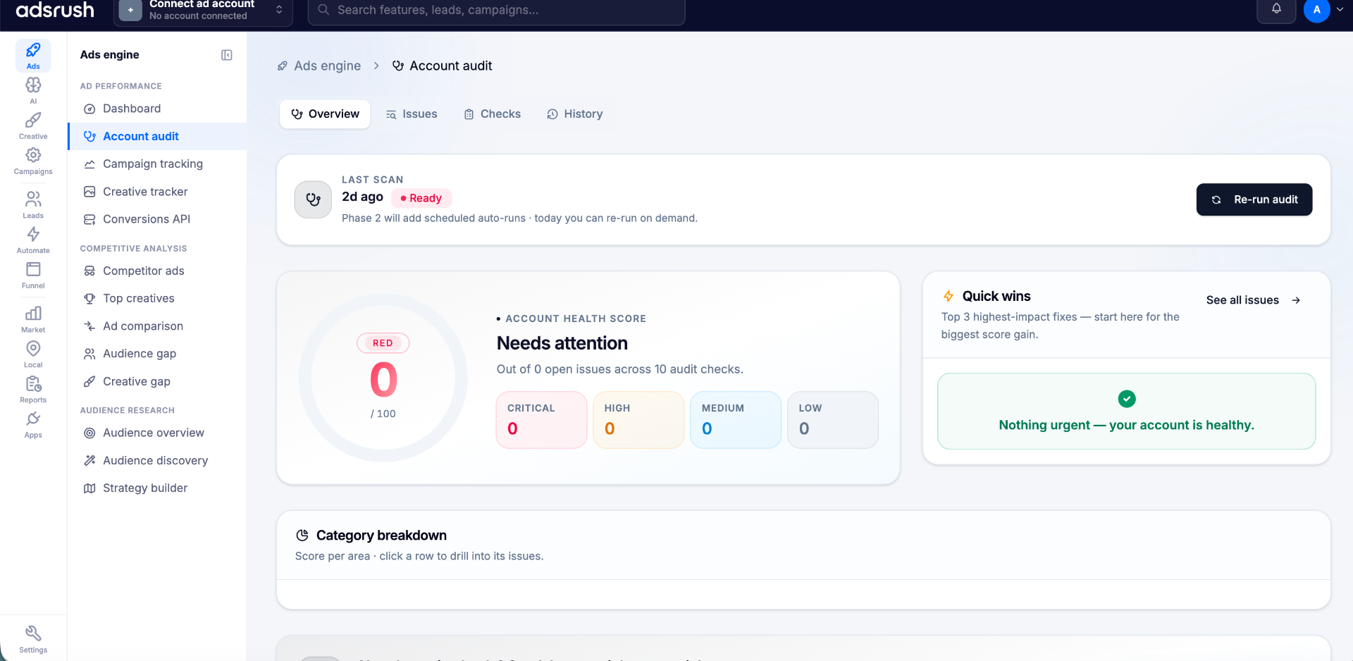The height and width of the screenshot is (661, 1353).
Task: Switch to the History tab
Action: (575, 114)
